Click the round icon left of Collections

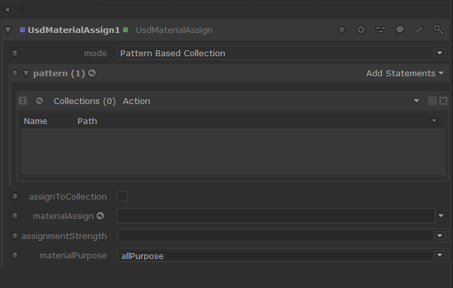pos(39,101)
